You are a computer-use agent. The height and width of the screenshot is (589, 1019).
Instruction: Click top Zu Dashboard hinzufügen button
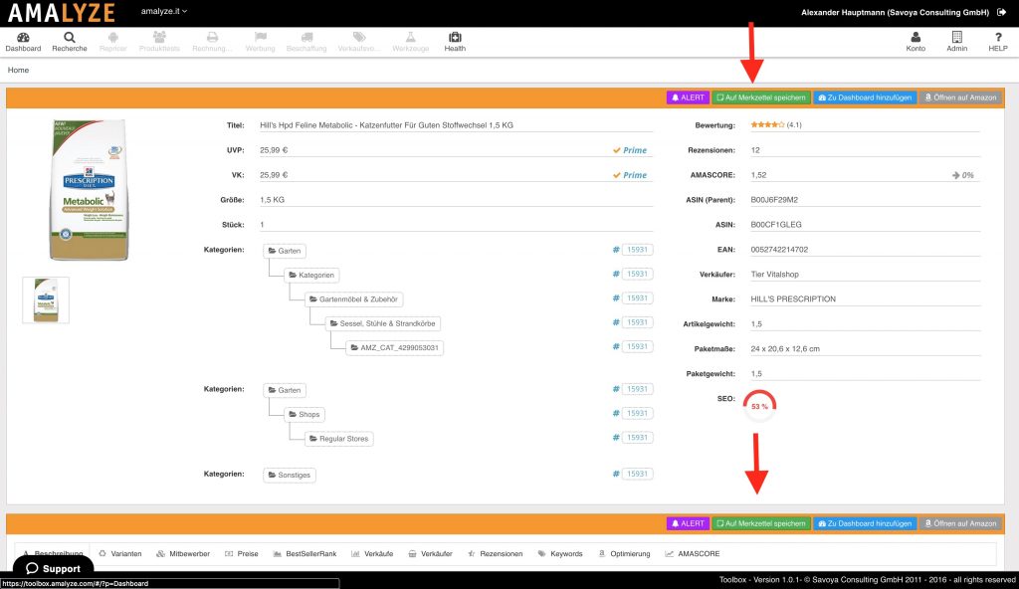point(865,98)
